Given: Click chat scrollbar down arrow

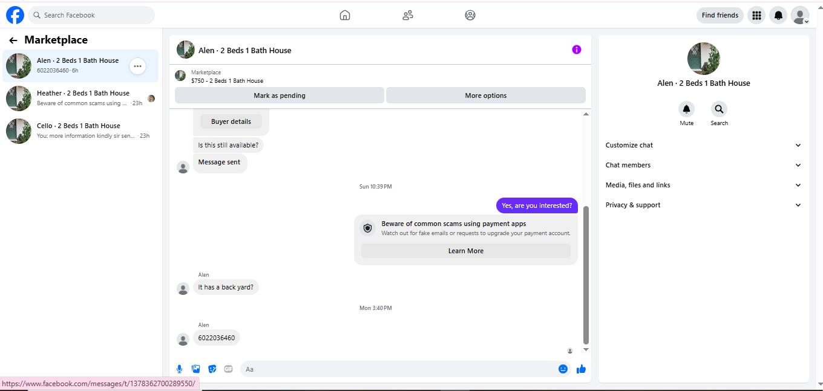Looking at the screenshot, I should pyautogui.click(x=586, y=349).
